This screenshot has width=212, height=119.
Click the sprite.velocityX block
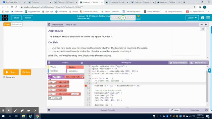tap(59, 82)
